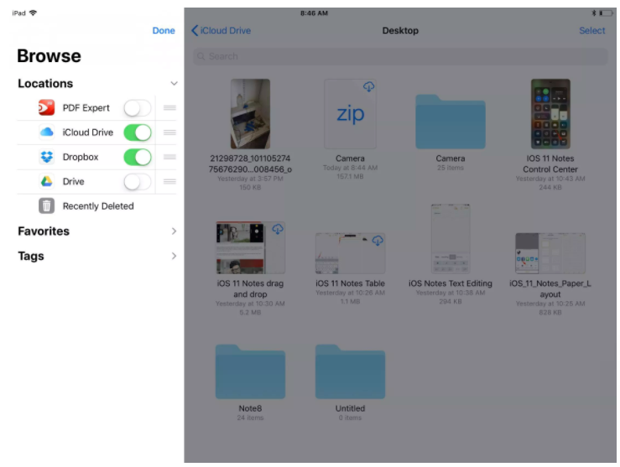Enable the PDF Expert location toggle

(x=138, y=108)
